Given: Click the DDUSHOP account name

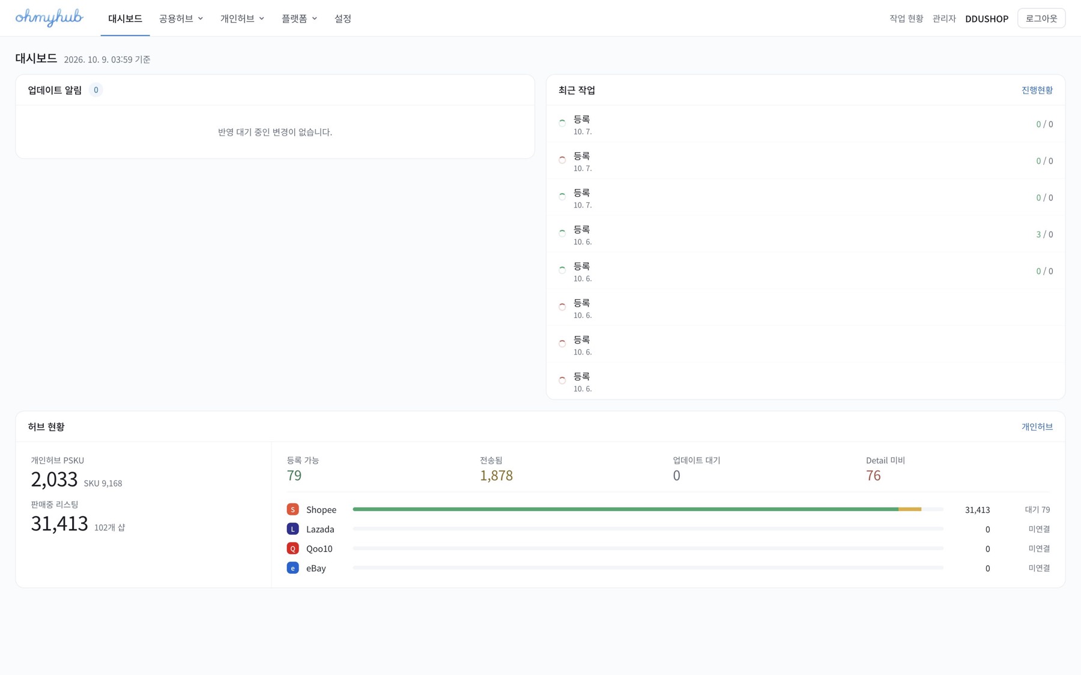Looking at the screenshot, I should point(987,19).
